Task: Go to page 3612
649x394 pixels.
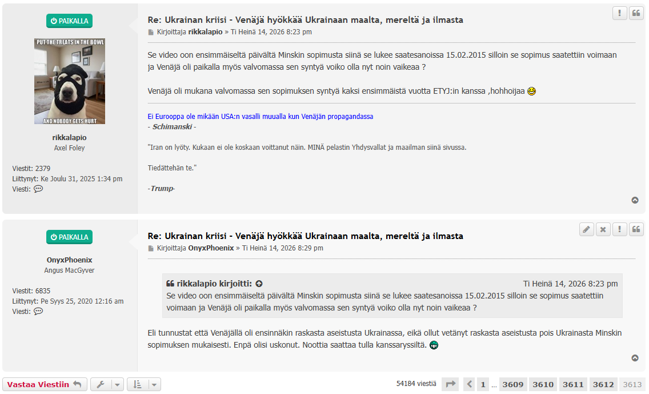Action: (x=603, y=384)
